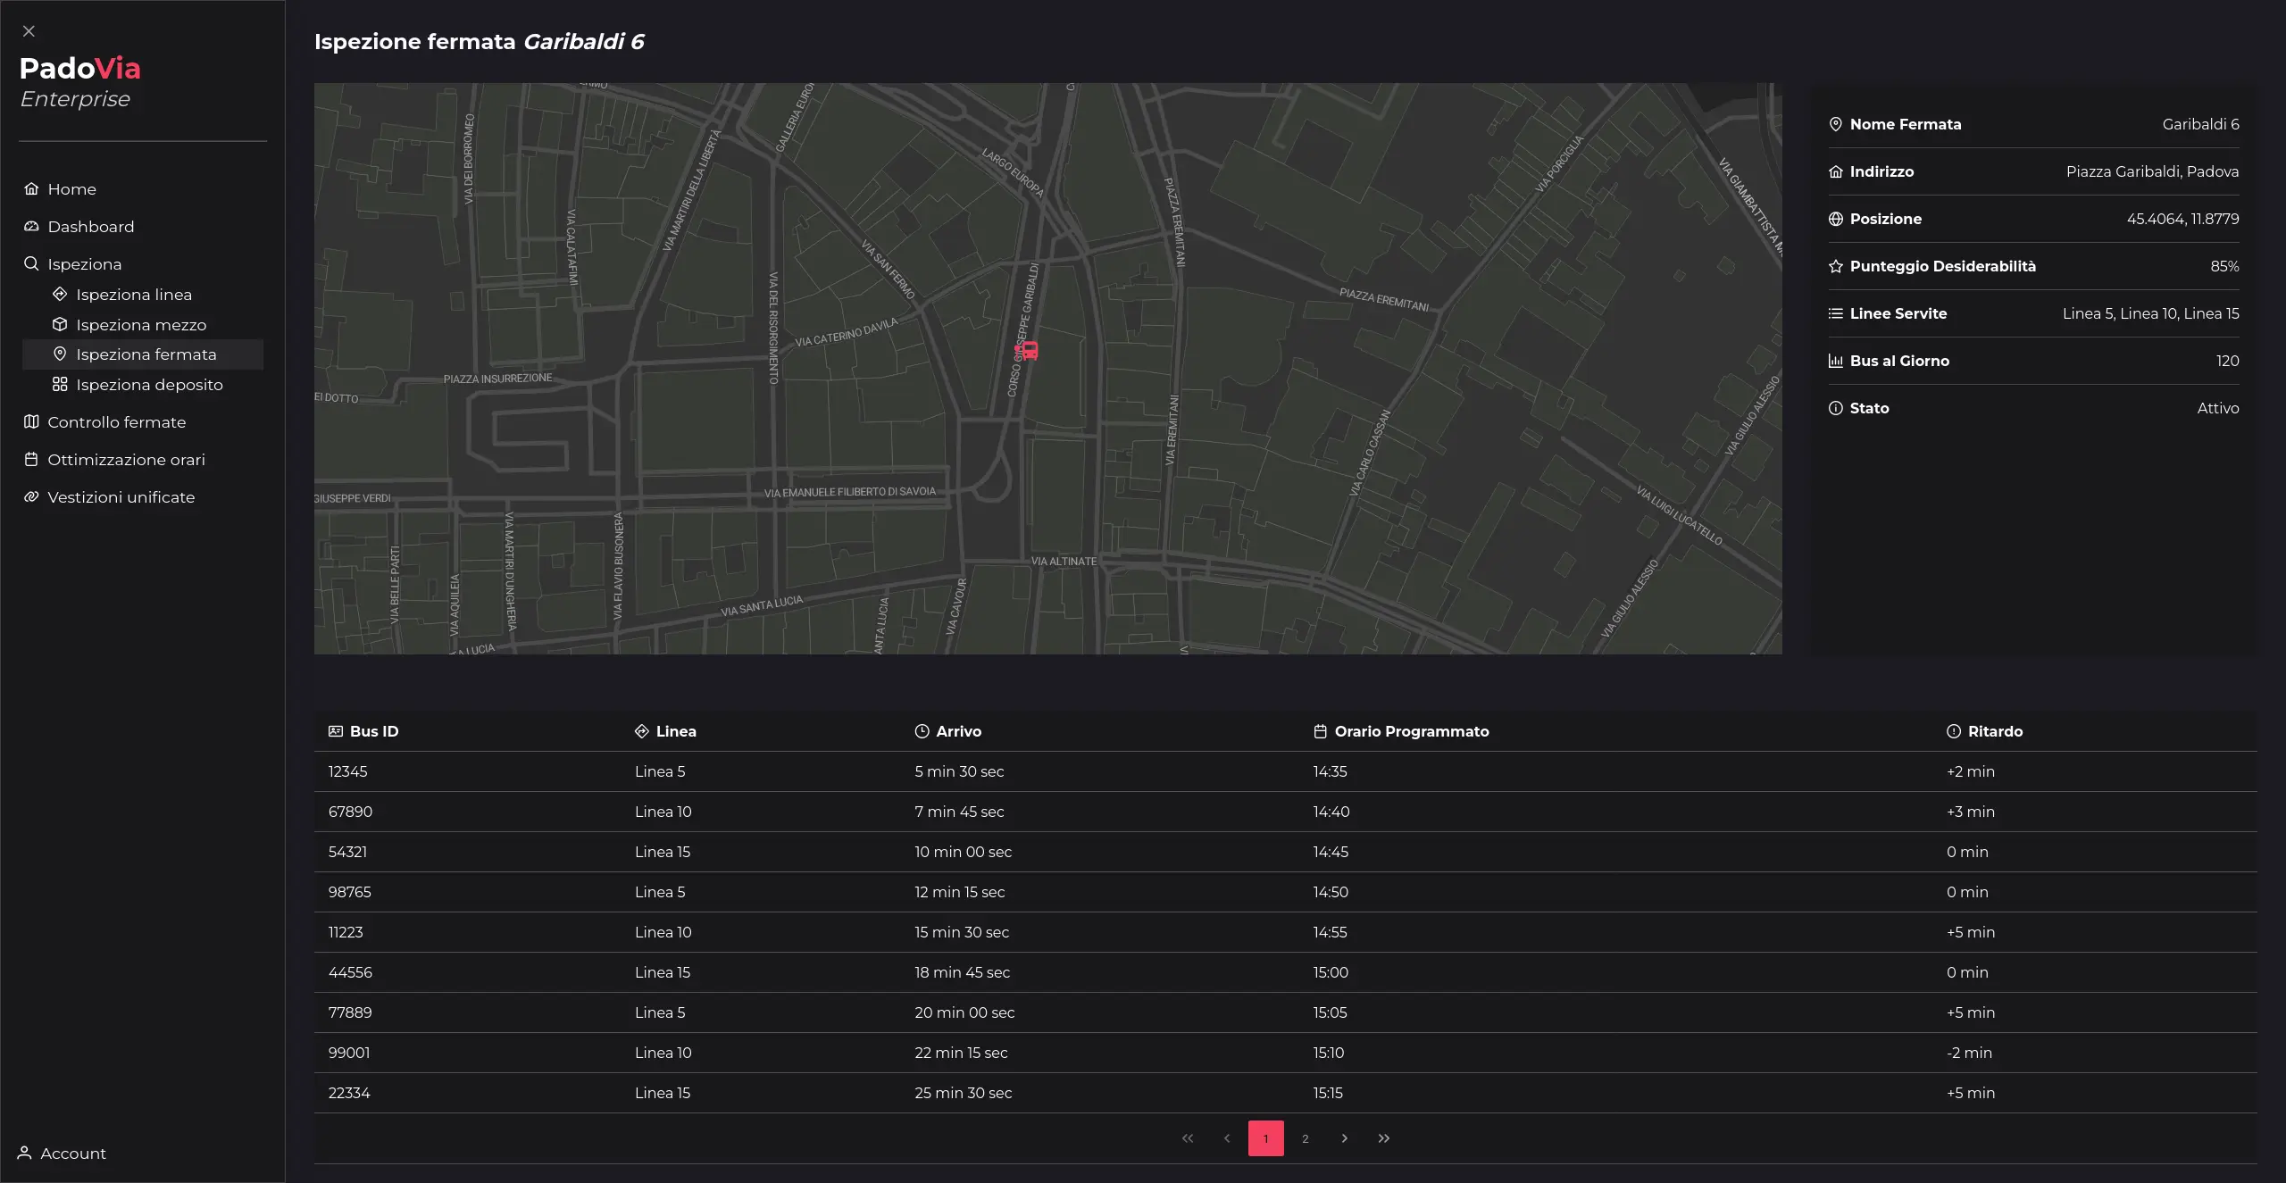Go to first page of table
Image resolution: width=2286 pixels, height=1183 pixels.
tap(1188, 1138)
